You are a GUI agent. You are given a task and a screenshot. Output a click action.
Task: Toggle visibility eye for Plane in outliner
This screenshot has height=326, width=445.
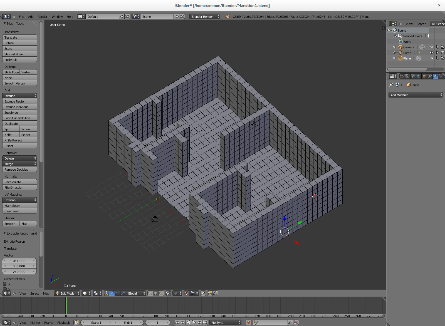[432, 58]
